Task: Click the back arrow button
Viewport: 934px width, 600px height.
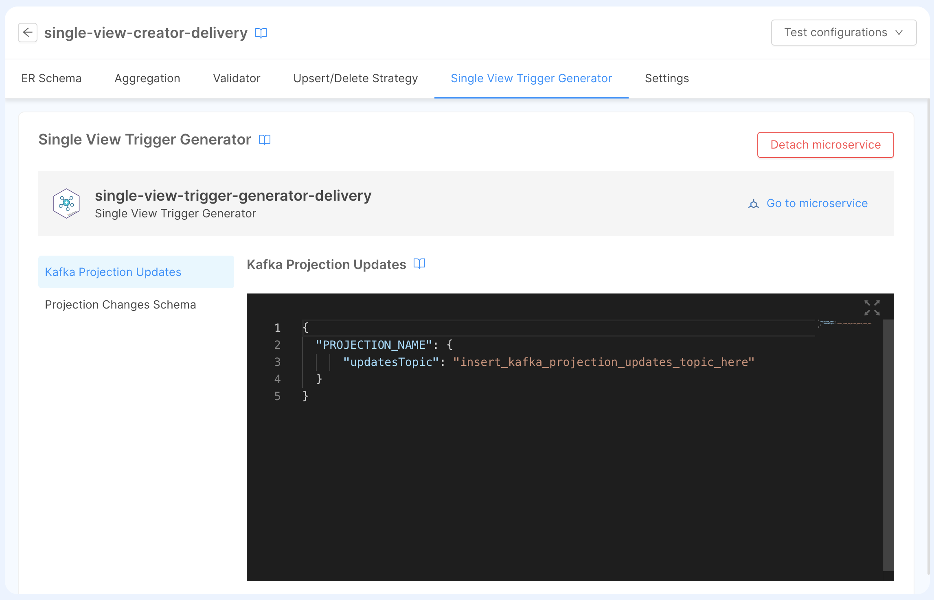Action: click(28, 33)
